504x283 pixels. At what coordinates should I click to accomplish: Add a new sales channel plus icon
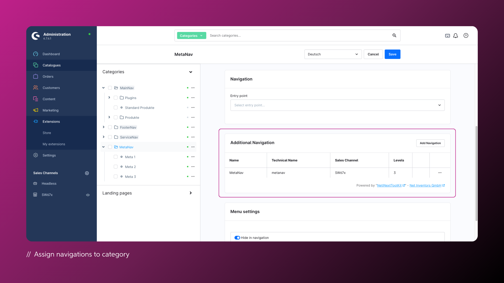coord(87,173)
